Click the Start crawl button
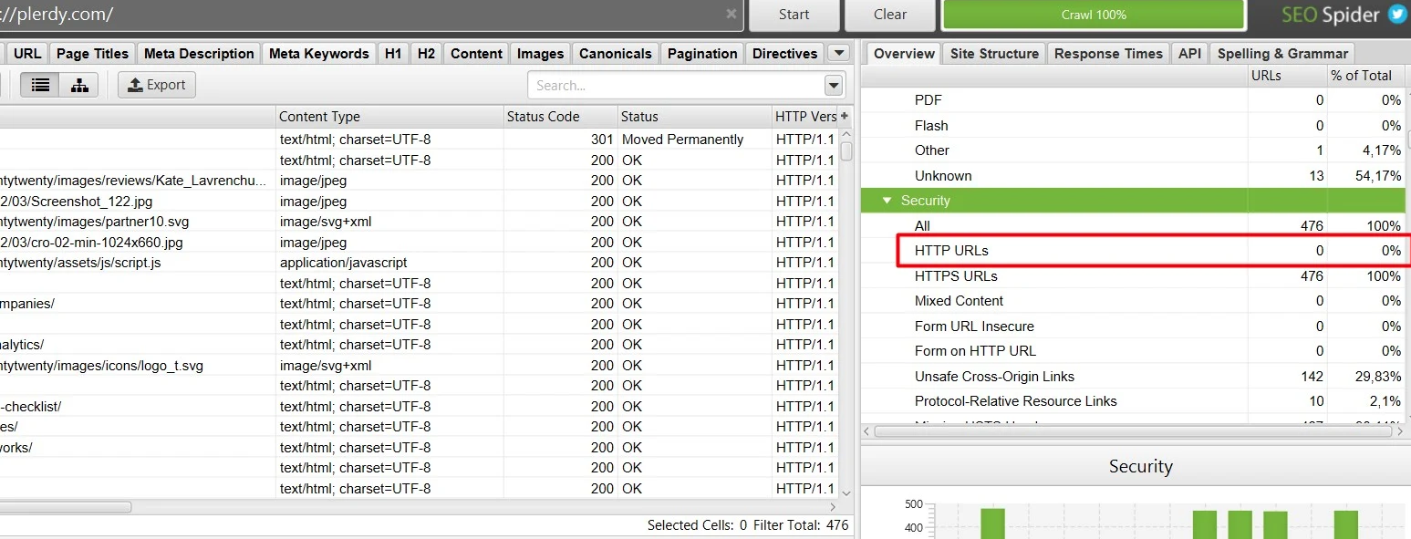The image size is (1411, 539). point(794,15)
